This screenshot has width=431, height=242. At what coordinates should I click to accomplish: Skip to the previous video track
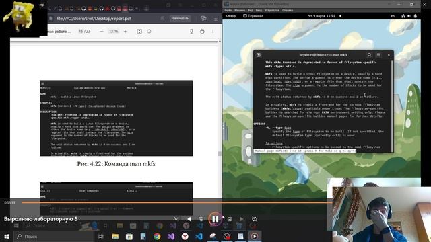[189, 219]
